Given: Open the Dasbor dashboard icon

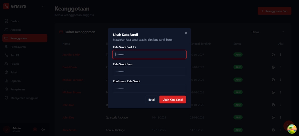Looking at the screenshot, I should [6, 21].
